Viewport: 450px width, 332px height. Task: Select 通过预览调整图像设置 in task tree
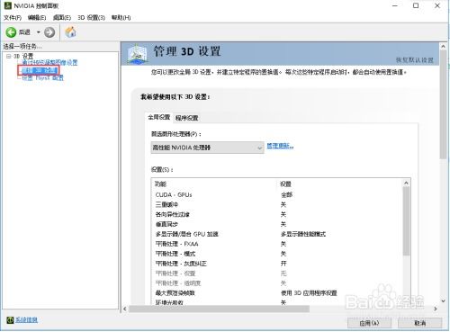click(49, 62)
